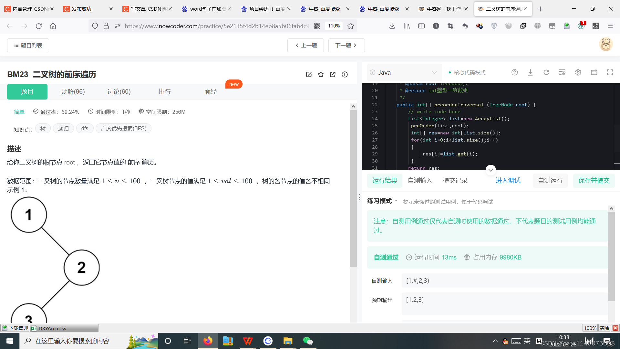Reset the code with the refresh icon
The image size is (620, 349).
546,72
